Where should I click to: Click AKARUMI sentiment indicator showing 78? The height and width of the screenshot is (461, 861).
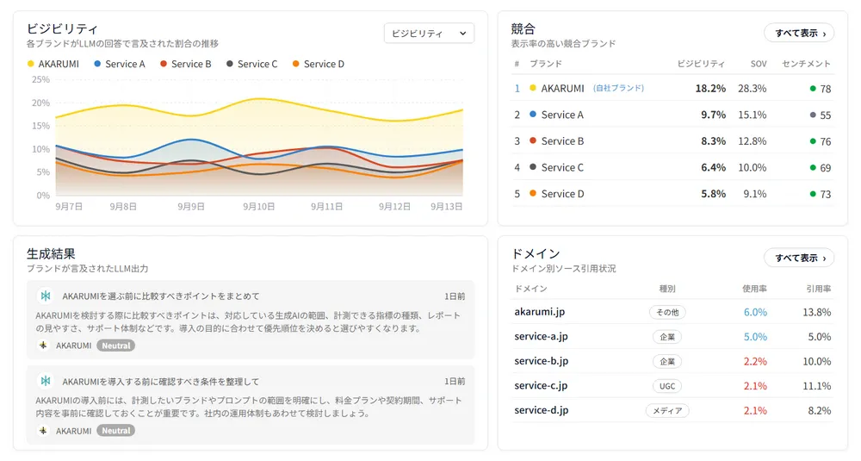[x=821, y=89]
